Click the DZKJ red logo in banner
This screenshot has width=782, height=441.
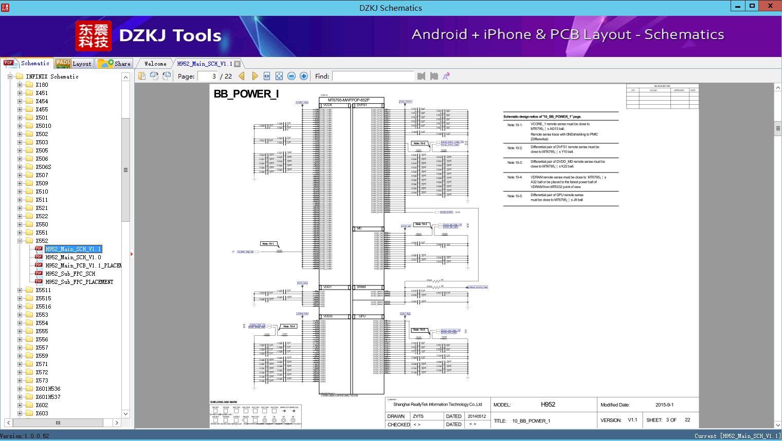click(94, 36)
